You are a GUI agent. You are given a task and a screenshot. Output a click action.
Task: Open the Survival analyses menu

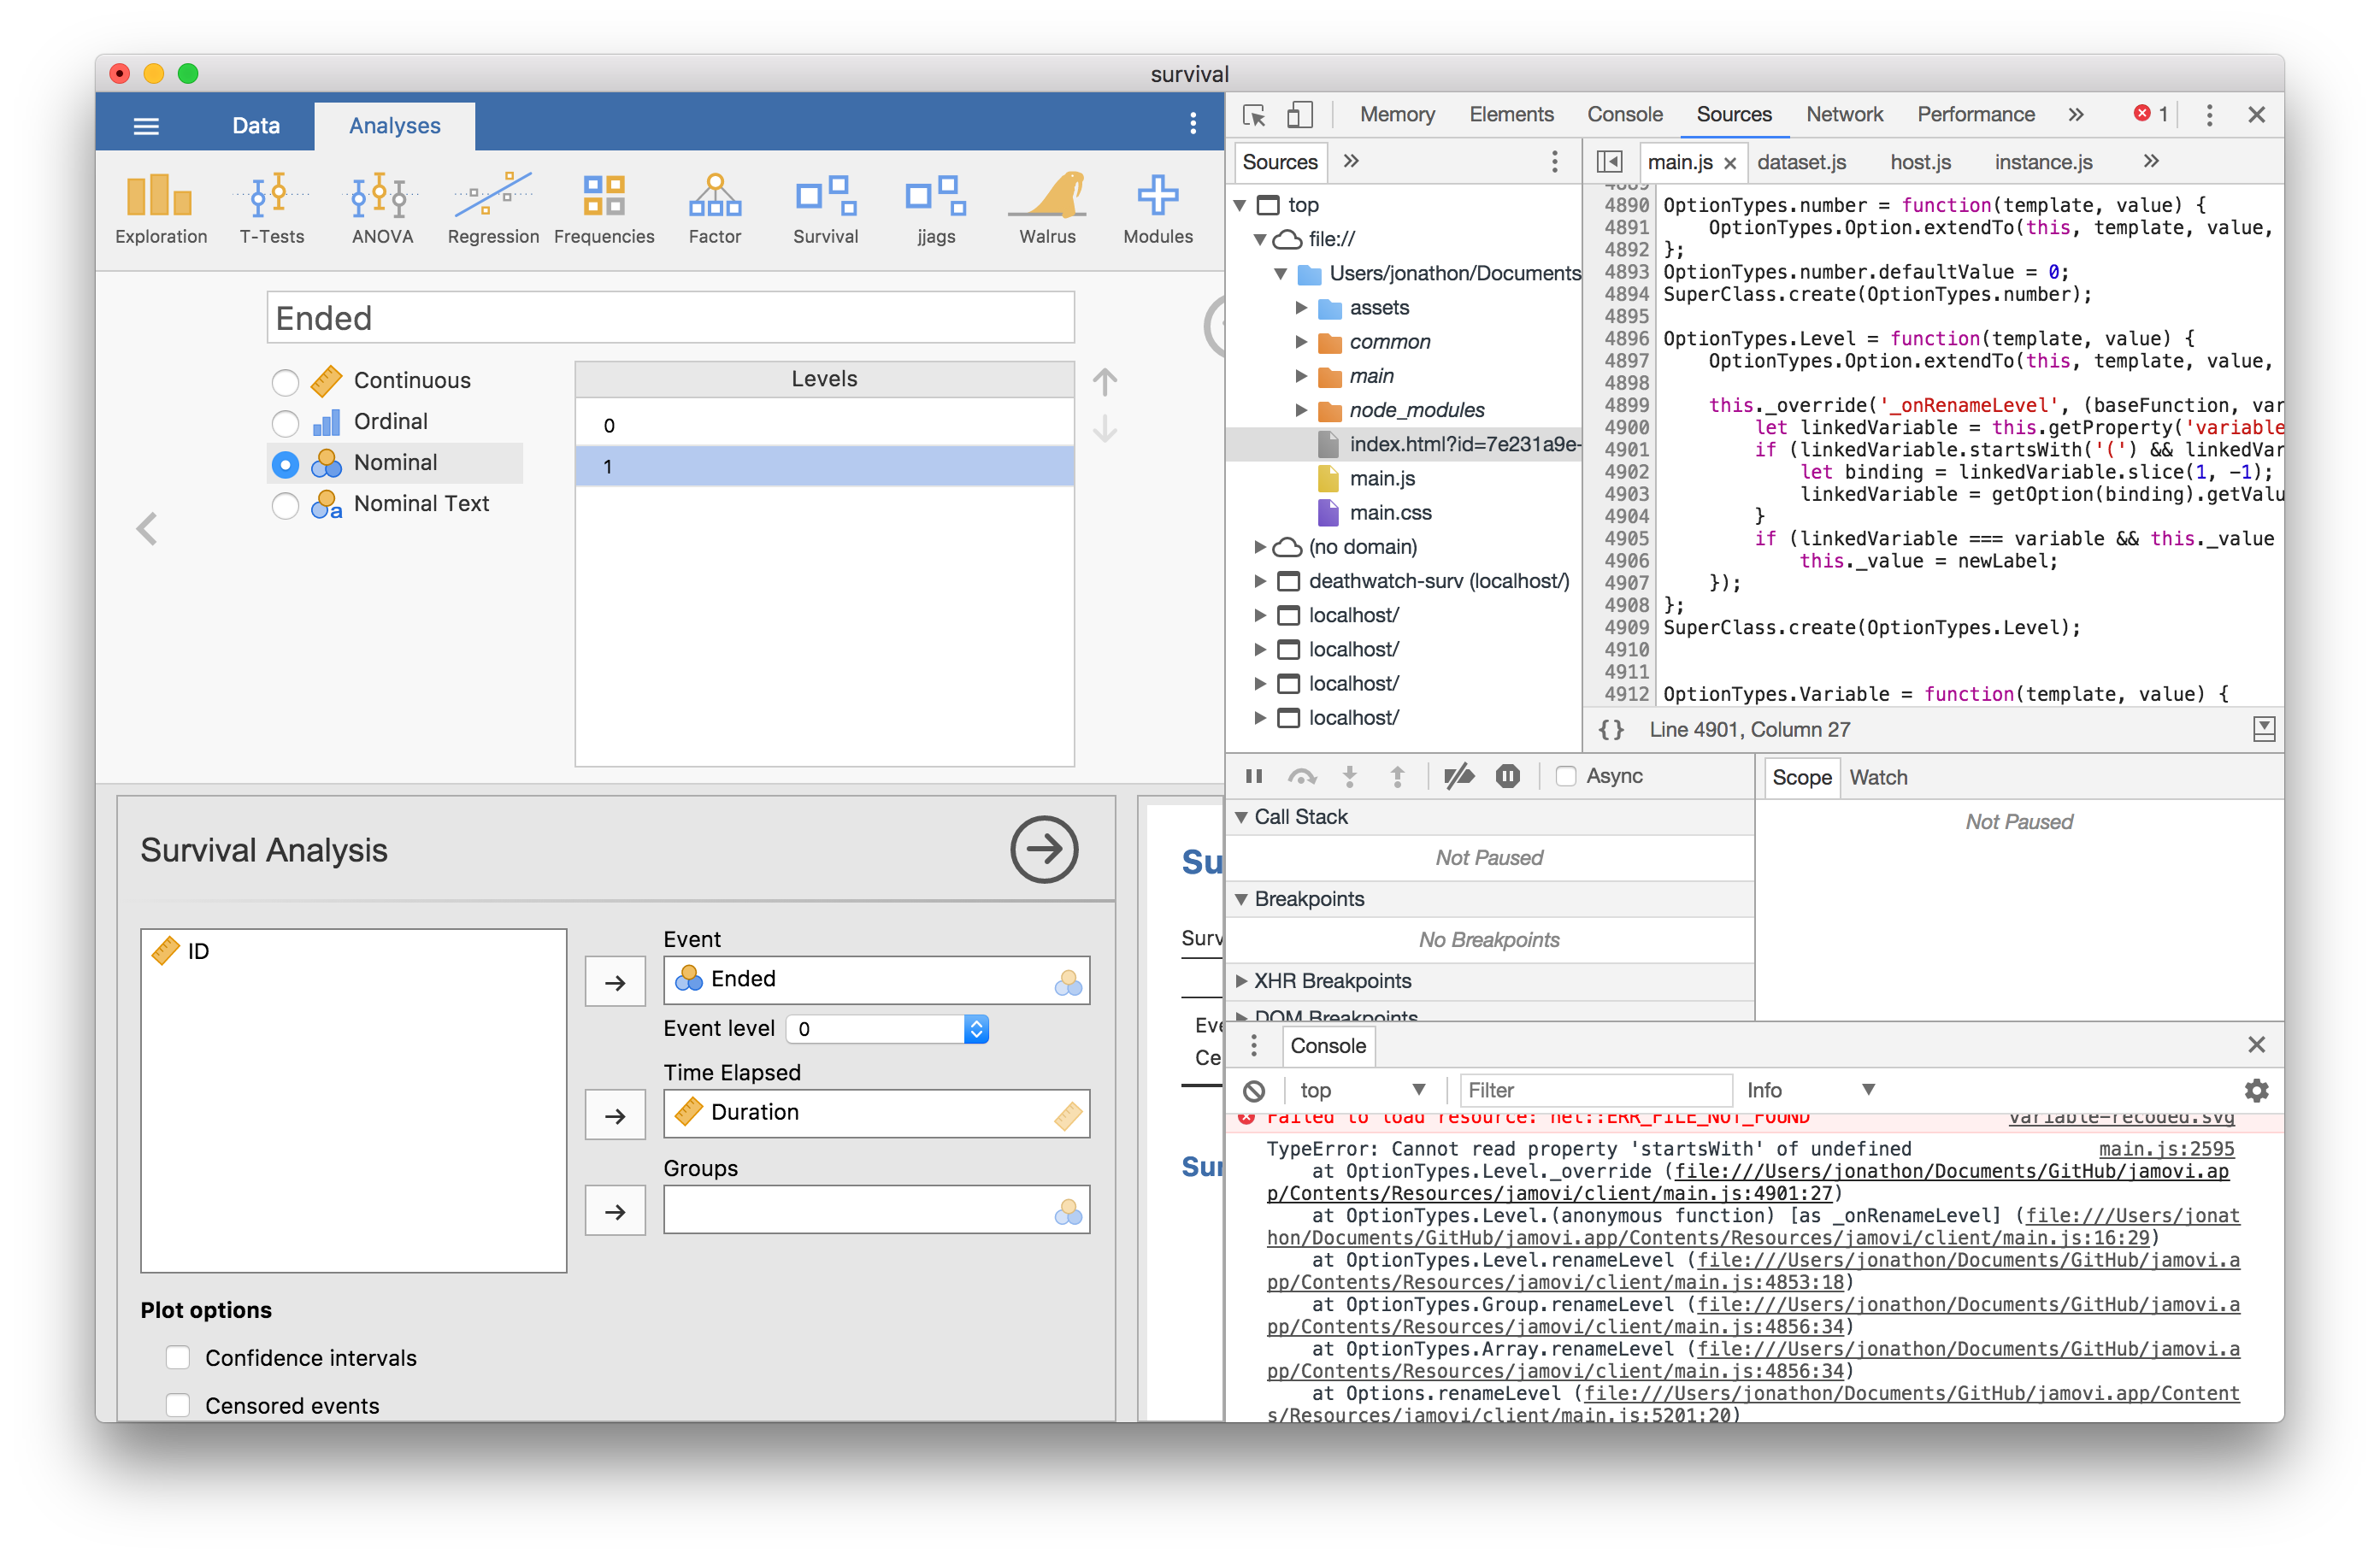tap(825, 209)
